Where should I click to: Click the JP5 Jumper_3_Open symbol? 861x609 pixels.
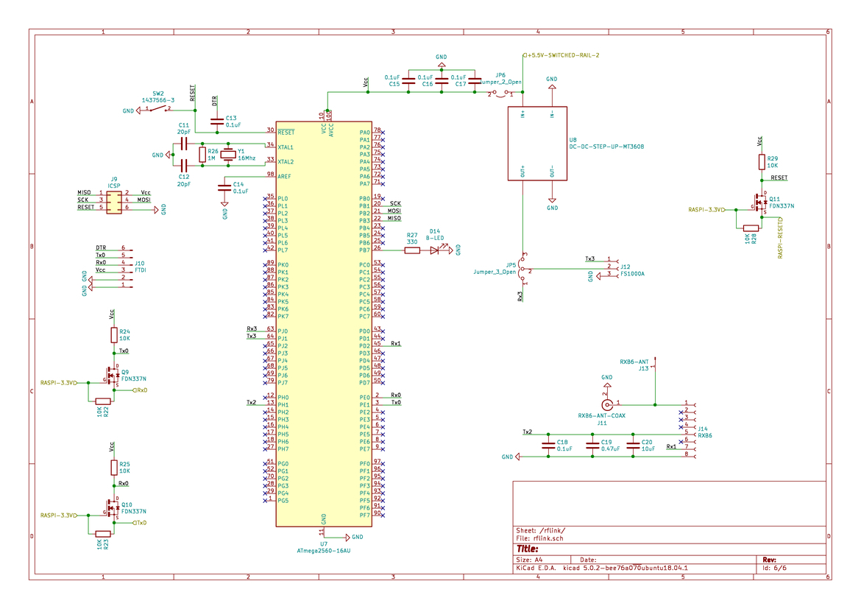coord(522,270)
